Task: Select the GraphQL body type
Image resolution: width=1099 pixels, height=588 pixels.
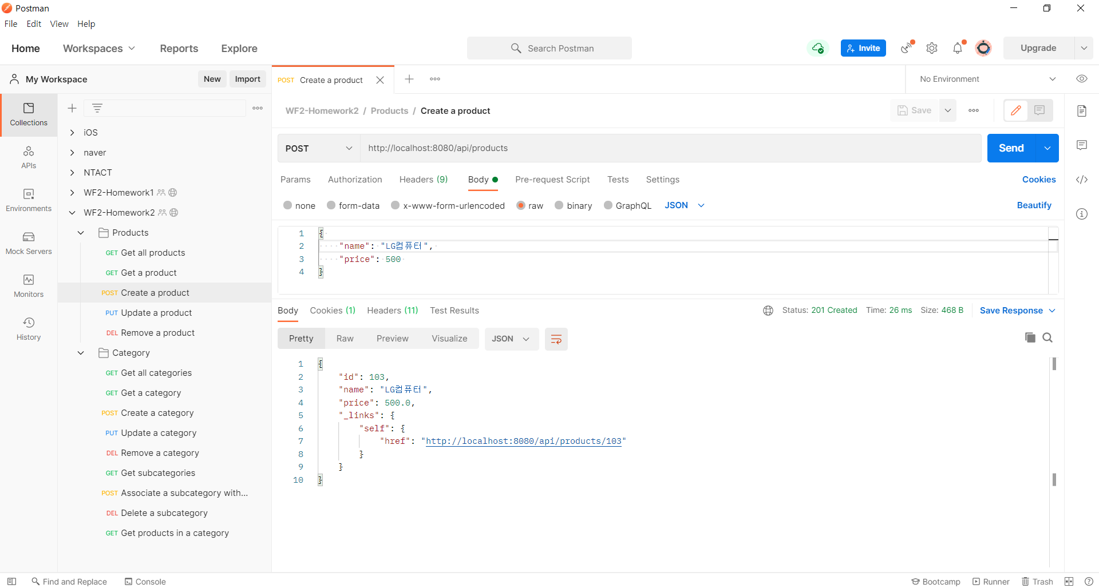Action: [608, 205]
